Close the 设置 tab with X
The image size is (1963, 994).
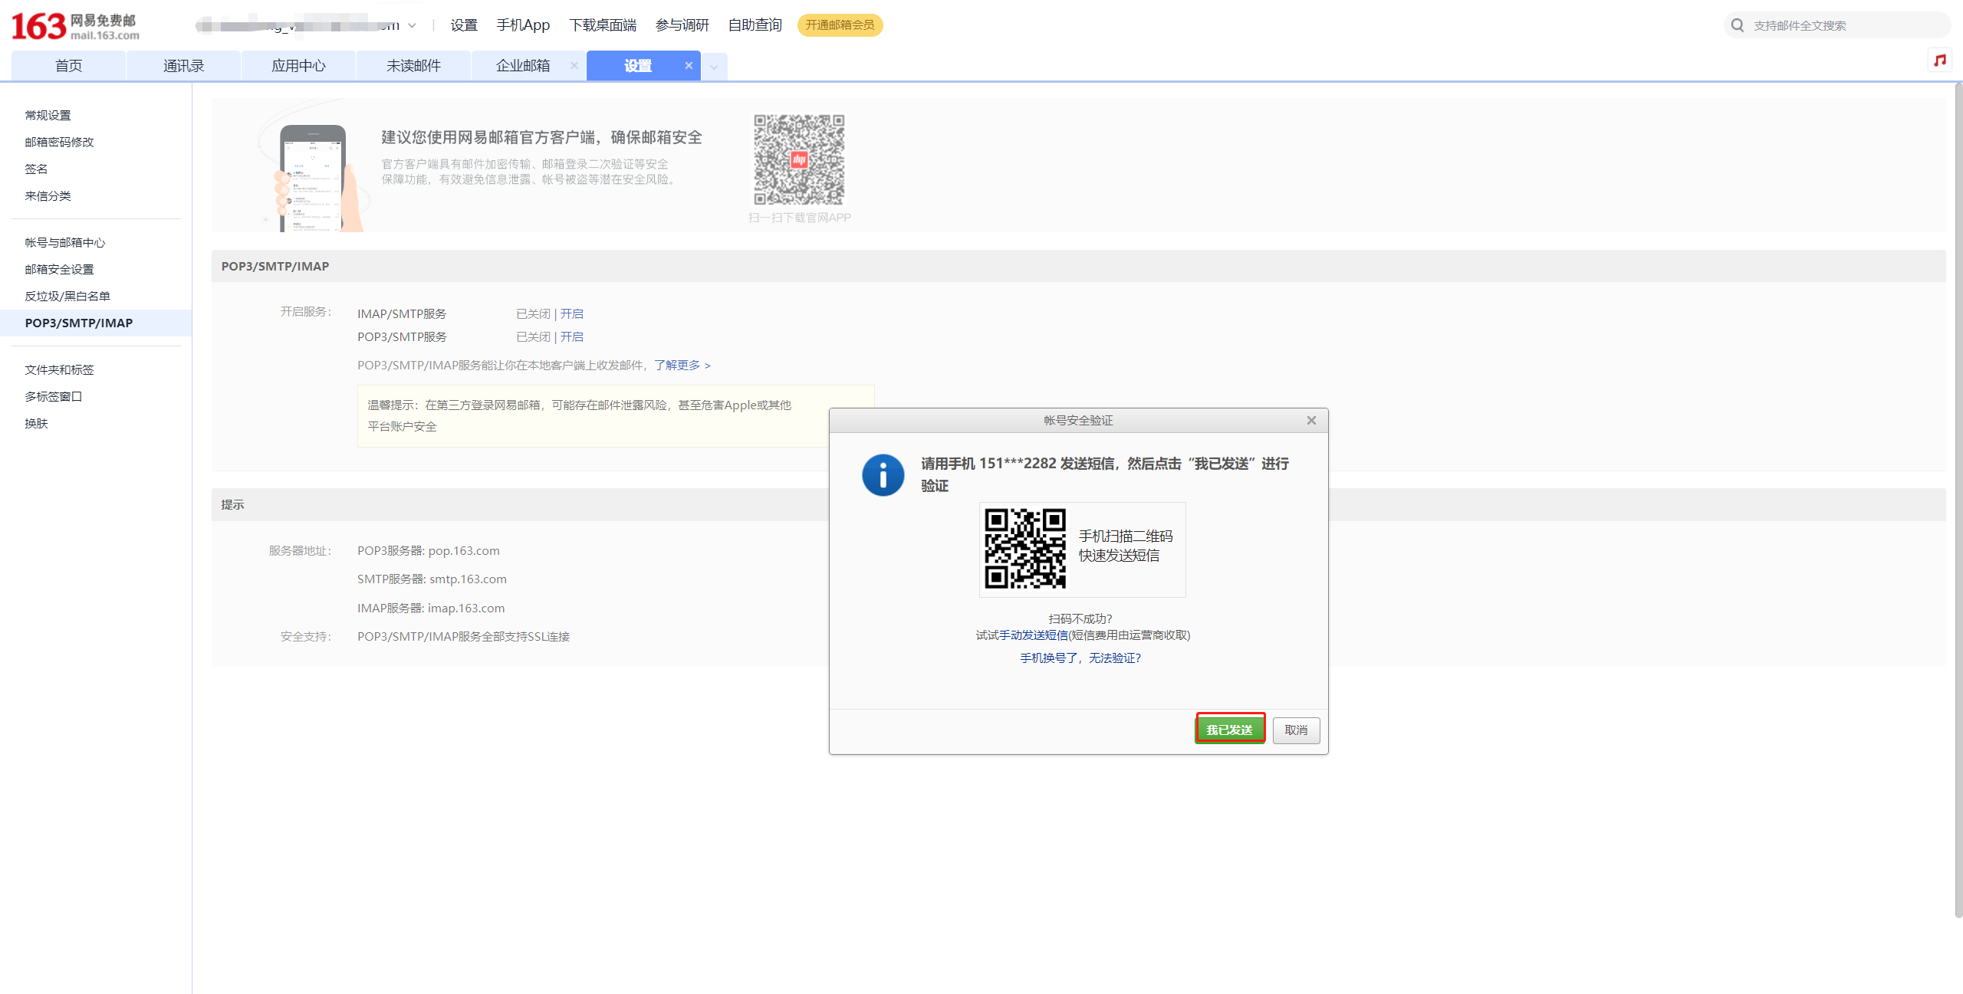click(x=689, y=66)
